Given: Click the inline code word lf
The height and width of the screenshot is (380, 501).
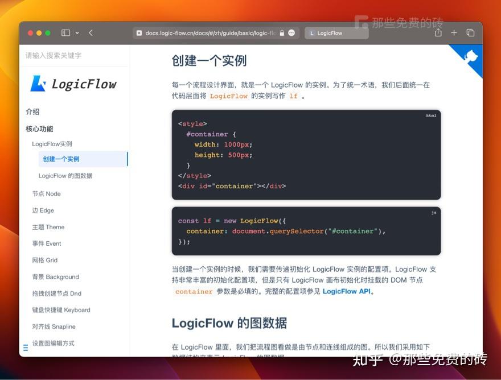Looking at the screenshot, I should [x=294, y=96].
